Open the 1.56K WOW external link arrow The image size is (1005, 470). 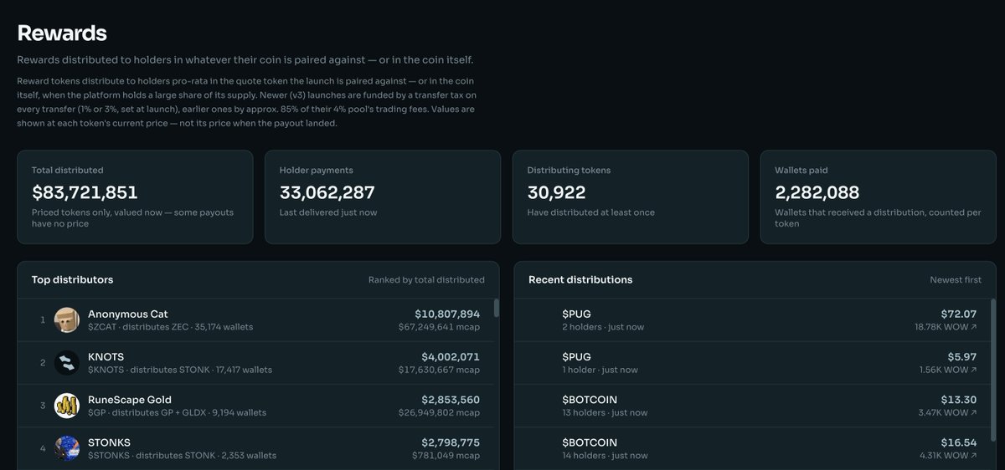(973, 370)
